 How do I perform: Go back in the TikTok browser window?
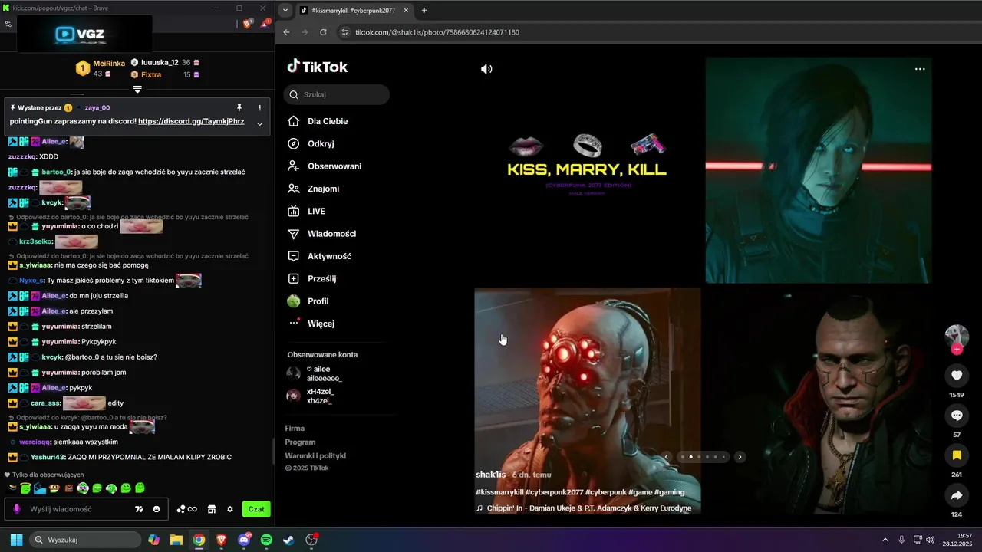286,32
